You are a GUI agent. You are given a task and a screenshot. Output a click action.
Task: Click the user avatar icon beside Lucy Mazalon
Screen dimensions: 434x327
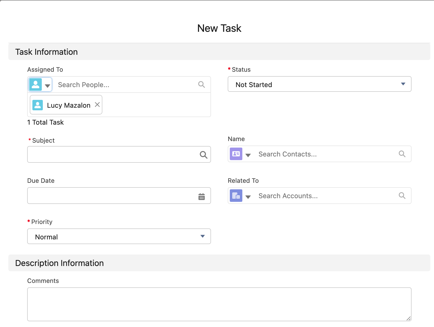click(x=38, y=105)
